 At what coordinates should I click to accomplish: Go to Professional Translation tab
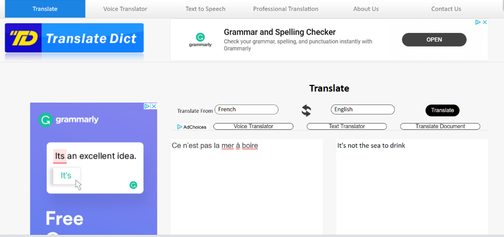[x=286, y=9]
